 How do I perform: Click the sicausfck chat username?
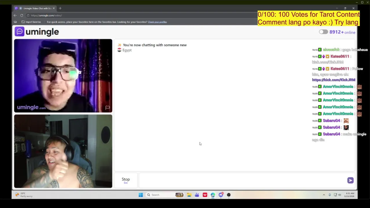[x=331, y=50]
